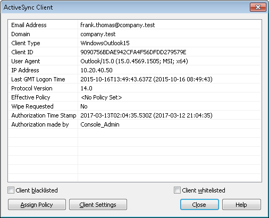The height and width of the screenshot is (218, 269).
Task: Open Client Settings
Action: tap(98, 205)
